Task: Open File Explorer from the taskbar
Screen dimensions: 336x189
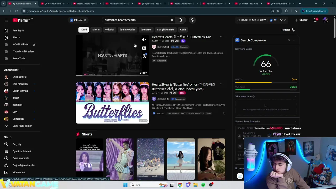Action: (195, 185)
